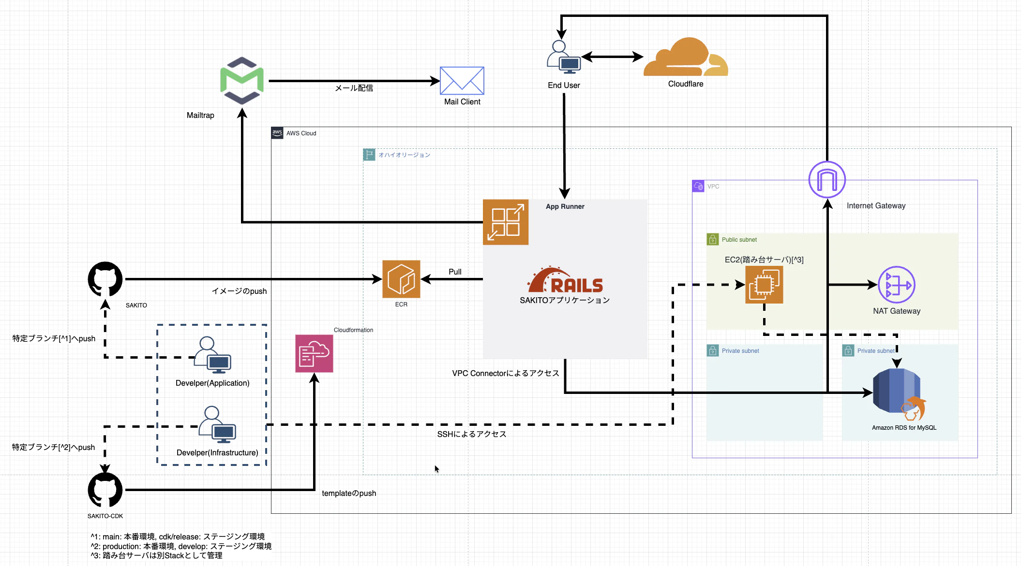The image size is (1021, 566).
Task: Select the SAKITO-CDK GitHub icon
Action: point(105,490)
